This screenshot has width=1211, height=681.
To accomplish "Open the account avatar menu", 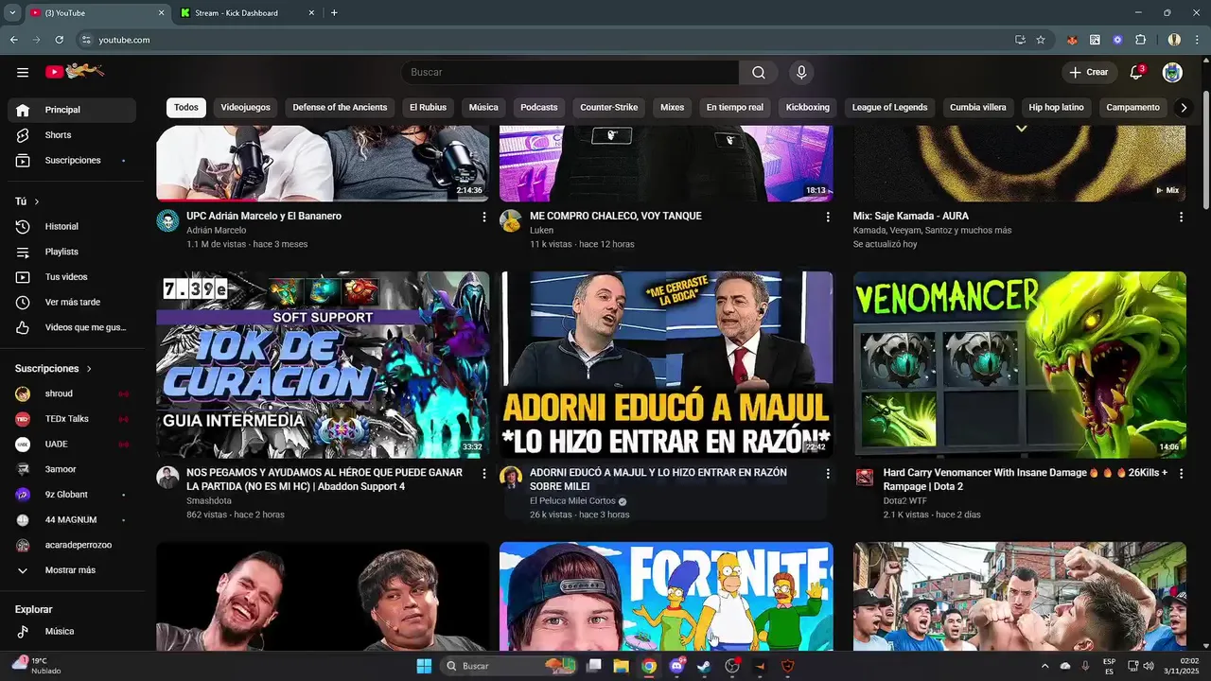I will pyautogui.click(x=1172, y=72).
